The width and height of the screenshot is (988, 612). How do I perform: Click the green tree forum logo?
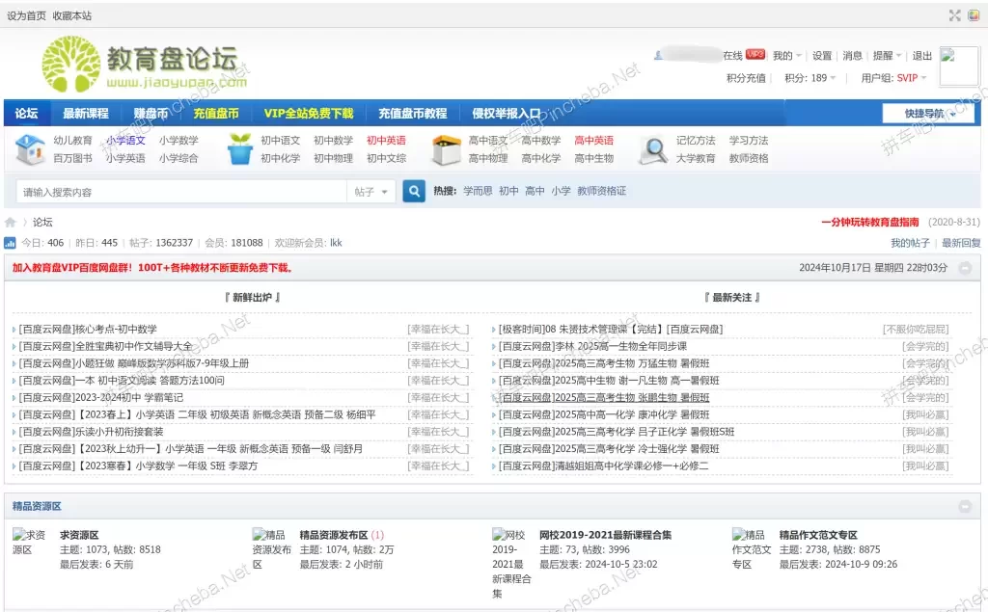[x=70, y=65]
